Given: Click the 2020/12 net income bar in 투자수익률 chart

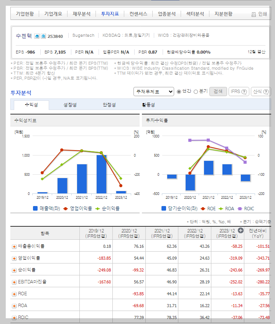Looking at the screenshot, I should point(190,182).
